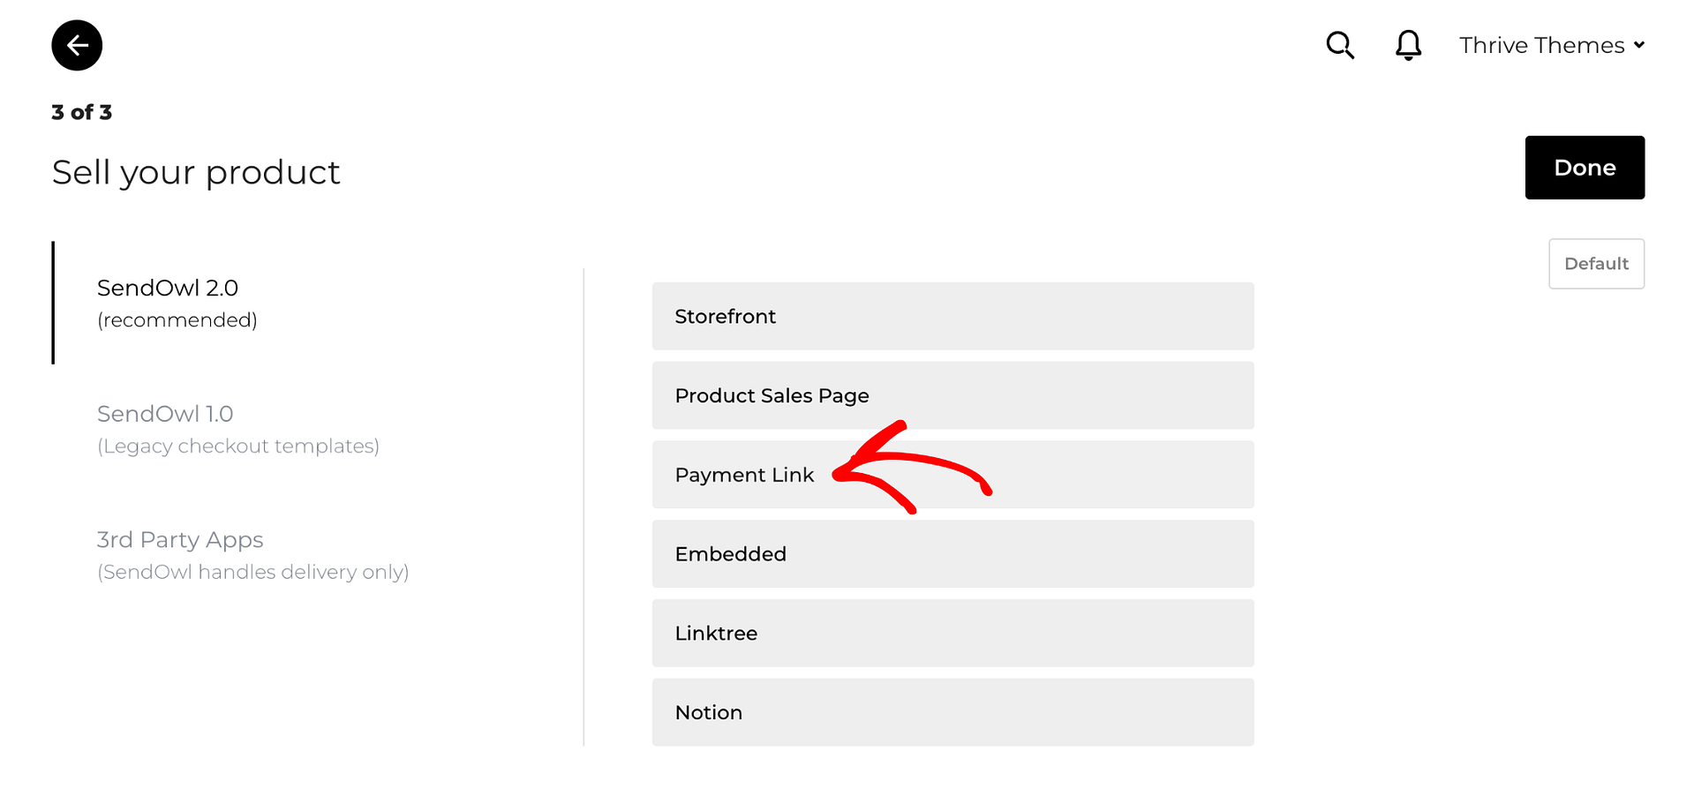This screenshot has height=788, width=1694.
Task: Click the SendOwl handles delivery only text
Action: coord(253,572)
